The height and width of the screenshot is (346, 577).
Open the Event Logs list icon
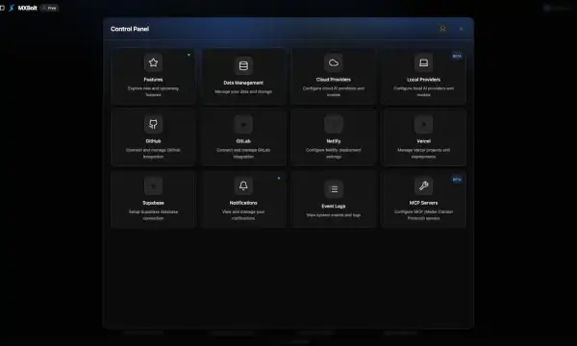334,189
